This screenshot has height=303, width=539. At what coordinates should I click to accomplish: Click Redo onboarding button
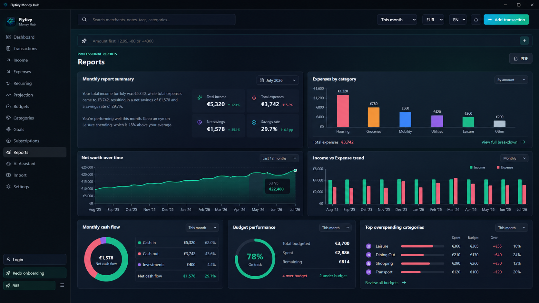click(35, 273)
